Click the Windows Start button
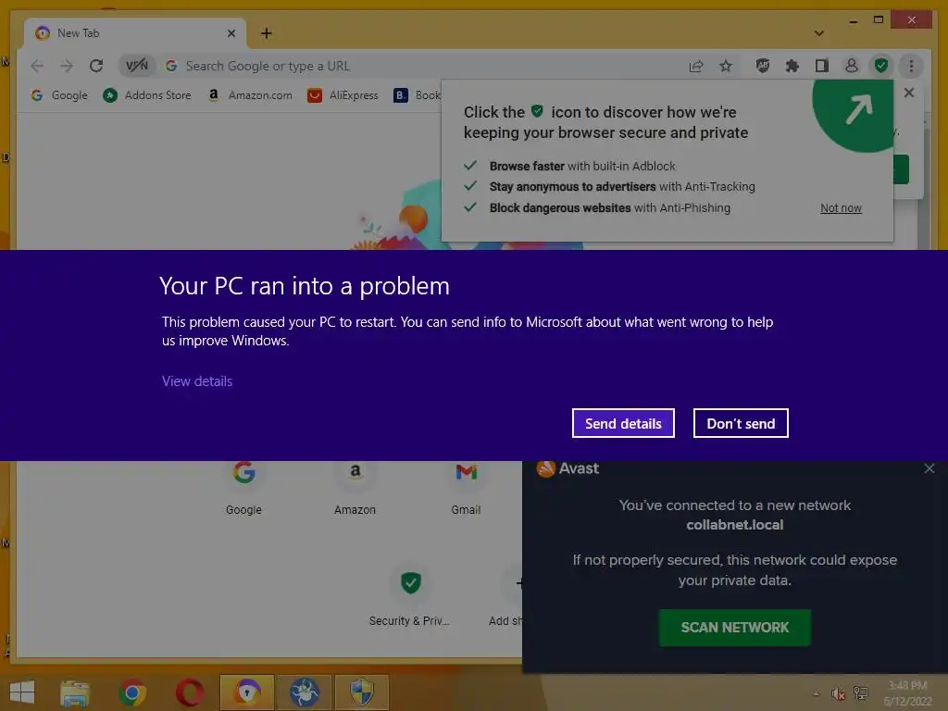948x711 pixels. (x=22, y=692)
